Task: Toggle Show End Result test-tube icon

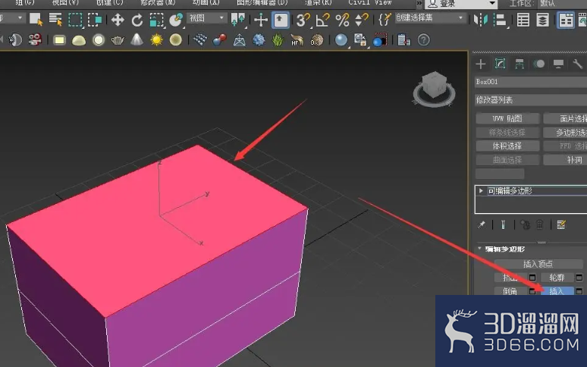Action: [503, 224]
